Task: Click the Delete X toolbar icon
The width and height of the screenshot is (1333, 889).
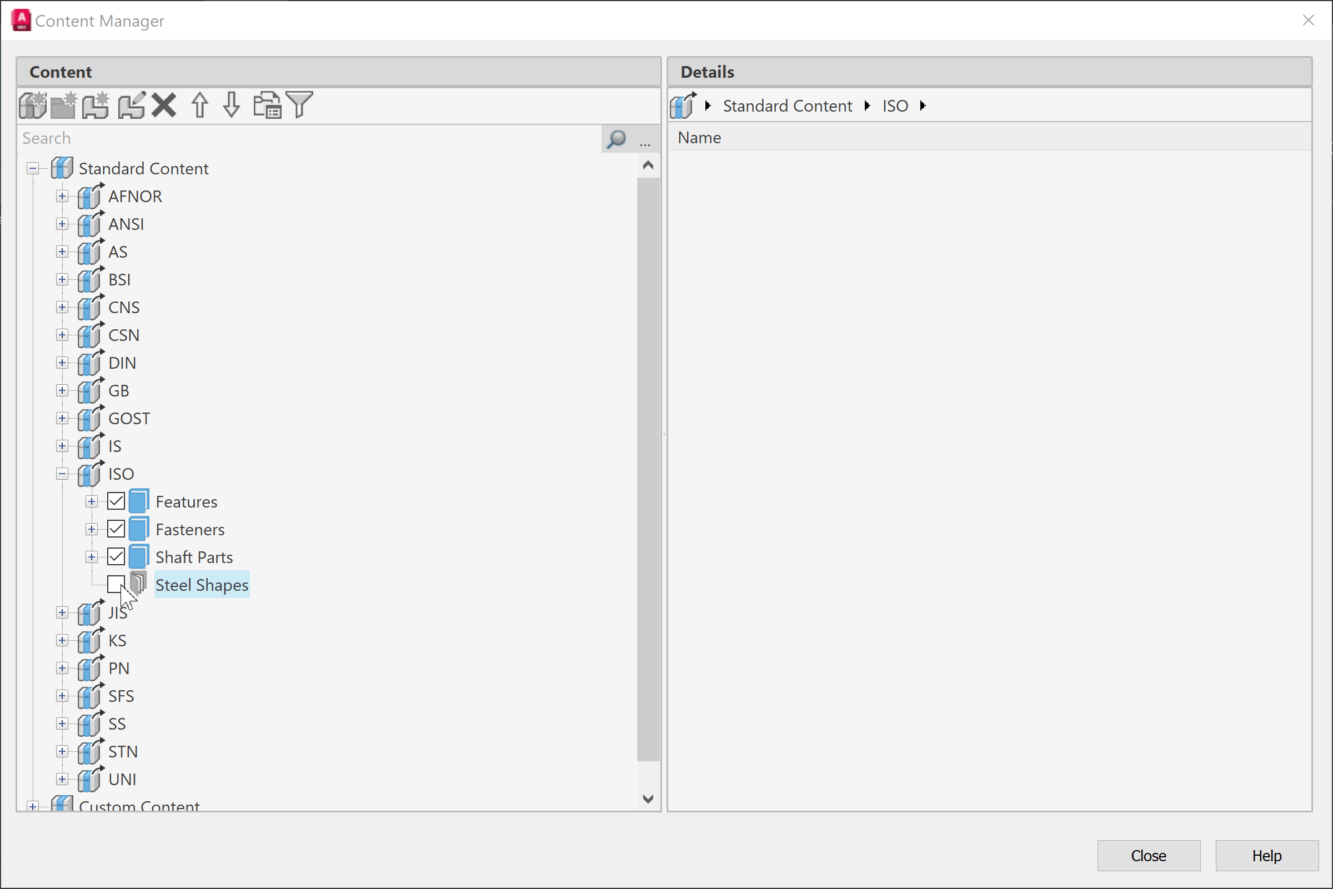Action: [x=164, y=106]
